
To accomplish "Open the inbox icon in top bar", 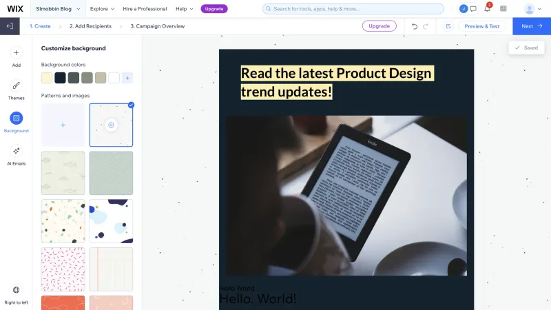I will [503, 9].
